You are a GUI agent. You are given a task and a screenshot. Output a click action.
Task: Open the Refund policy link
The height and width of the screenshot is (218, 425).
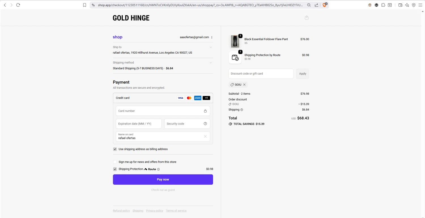pos(121,211)
